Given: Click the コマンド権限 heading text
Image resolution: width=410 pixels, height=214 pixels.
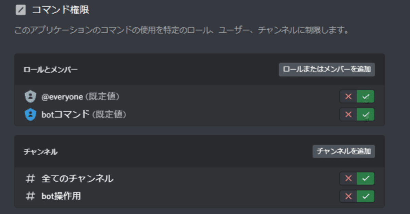Looking at the screenshot, I should click(60, 10).
